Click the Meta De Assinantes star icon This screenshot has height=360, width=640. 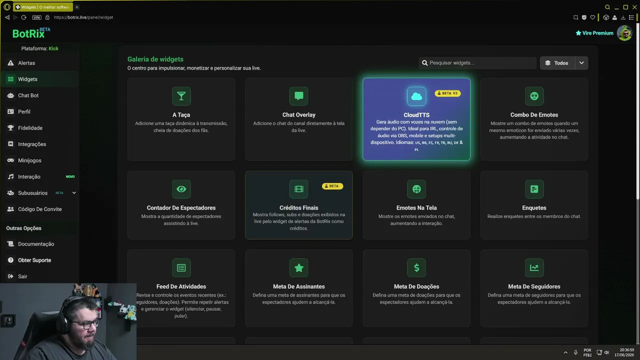pos(299,268)
